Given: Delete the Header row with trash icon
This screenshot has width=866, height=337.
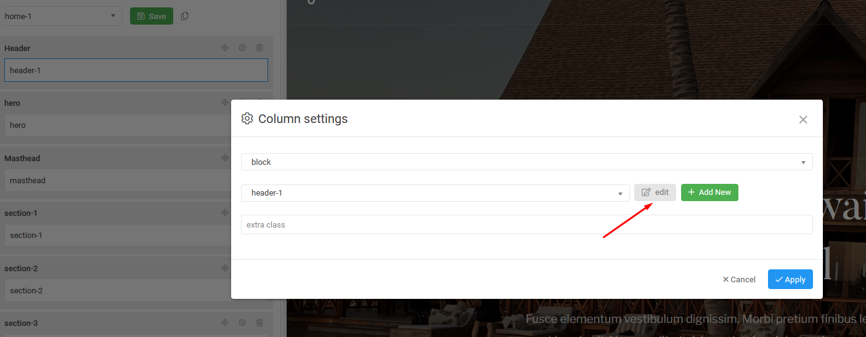Looking at the screenshot, I should pyautogui.click(x=259, y=48).
